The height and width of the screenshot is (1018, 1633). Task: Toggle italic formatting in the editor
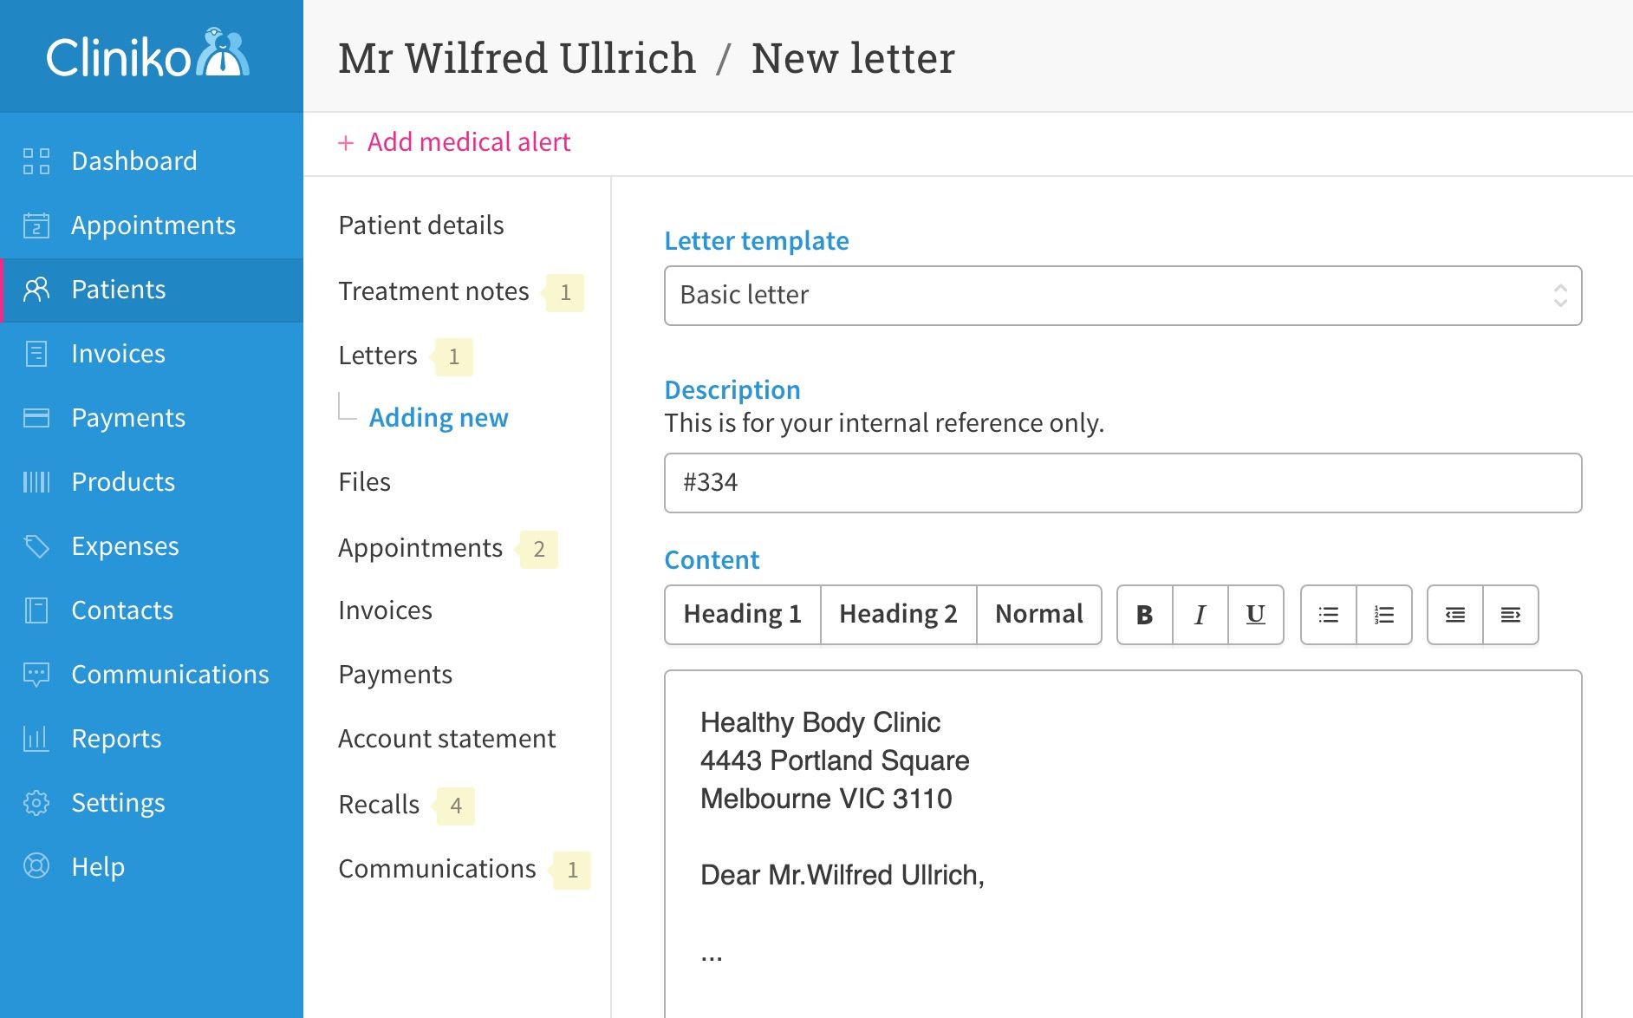tap(1200, 615)
